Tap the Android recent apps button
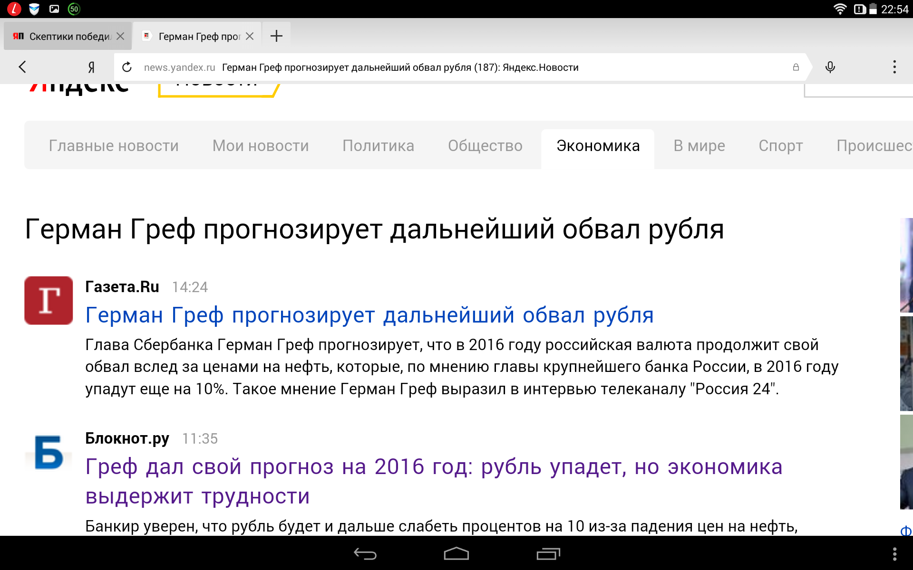The image size is (913, 570). [x=548, y=554]
